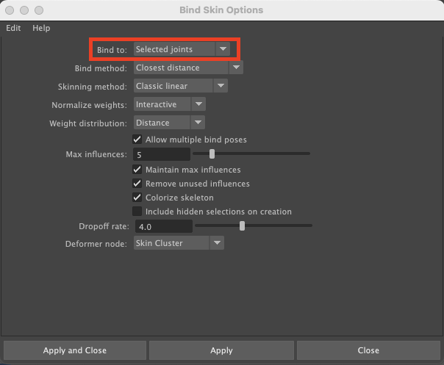This screenshot has width=444, height=365.
Task: Click the Max influences slider handle
Action: pos(212,154)
